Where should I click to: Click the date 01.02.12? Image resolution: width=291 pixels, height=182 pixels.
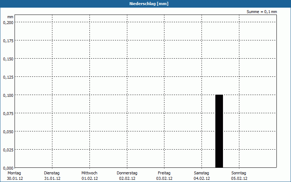(89, 178)
